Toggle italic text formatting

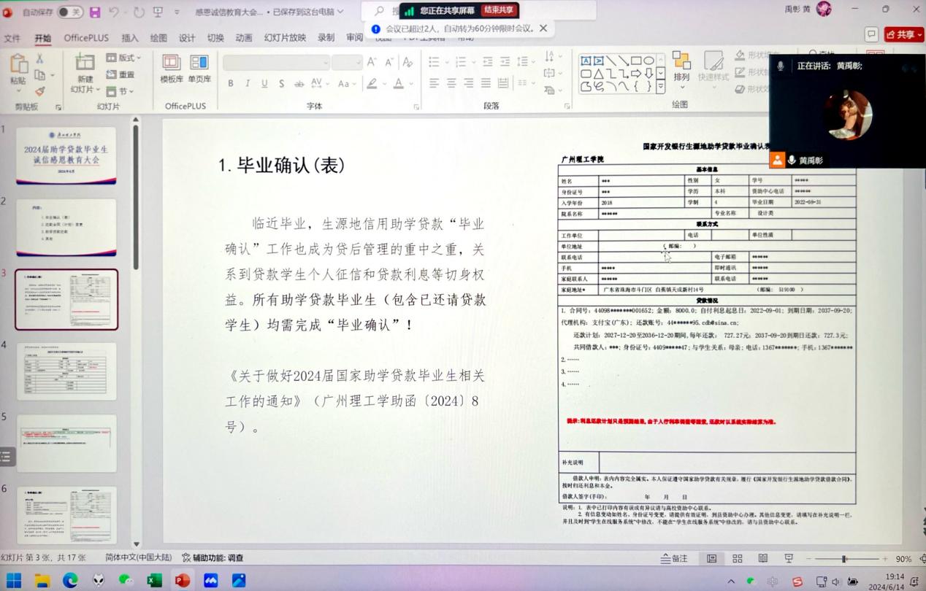click(x=248, y=84)
